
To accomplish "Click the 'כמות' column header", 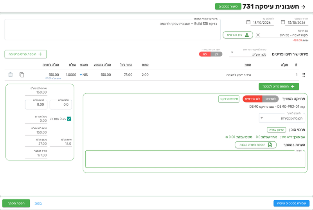I will coord(145,65).
